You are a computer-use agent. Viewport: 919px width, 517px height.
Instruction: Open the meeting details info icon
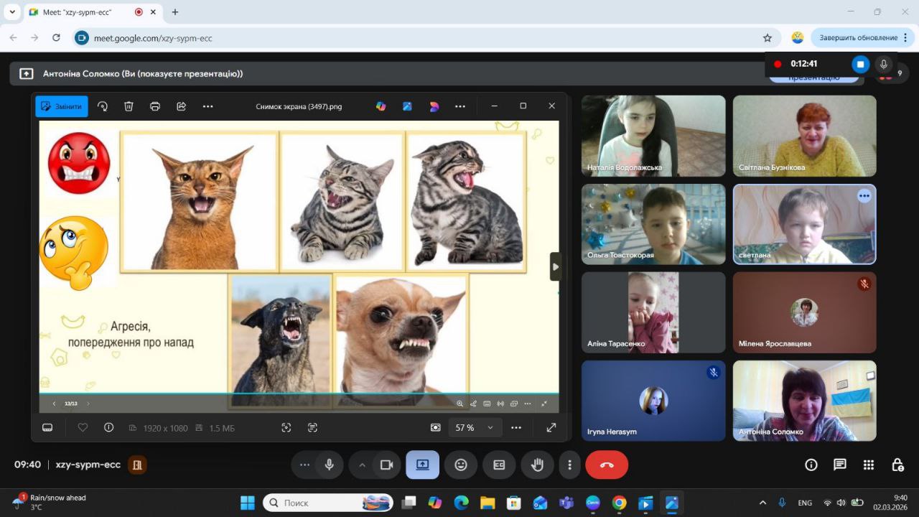pos(811,465)
